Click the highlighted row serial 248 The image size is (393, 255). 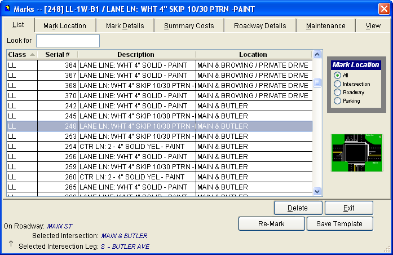(160, 126)
